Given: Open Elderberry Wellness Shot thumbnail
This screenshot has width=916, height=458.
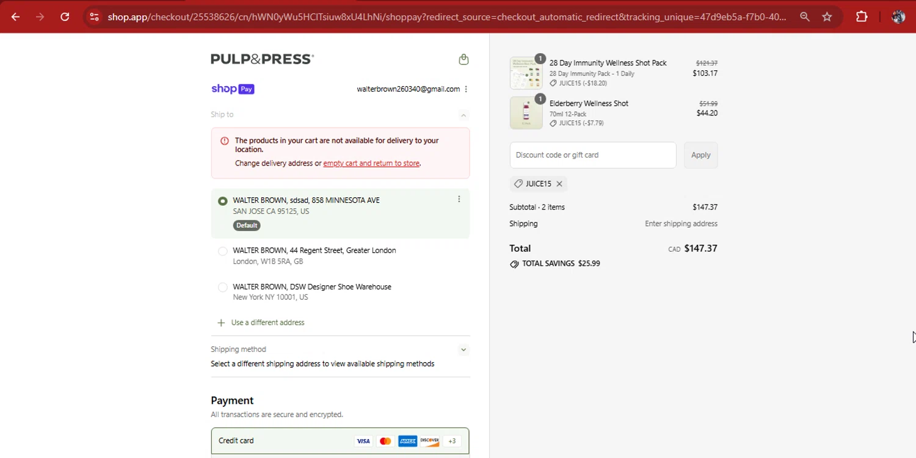Looking at the screenshot, I should (x=526, y=113).
